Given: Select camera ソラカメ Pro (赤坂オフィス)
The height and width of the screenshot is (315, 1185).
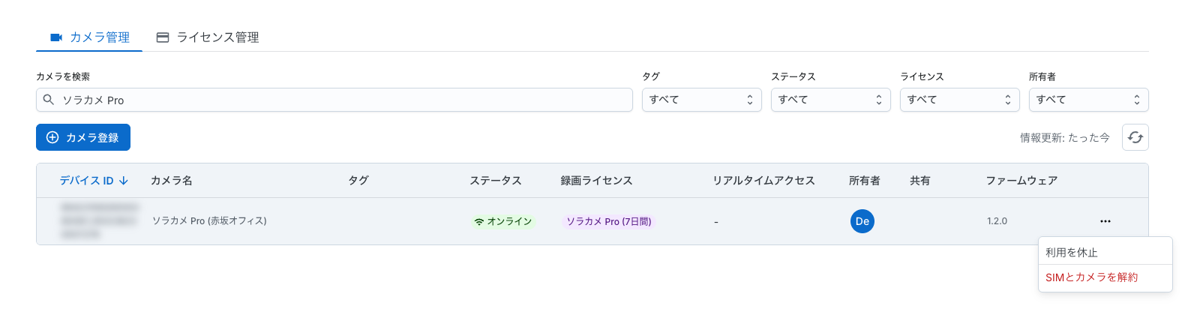Looking at the screenshot, I should [x=209, y=221].
